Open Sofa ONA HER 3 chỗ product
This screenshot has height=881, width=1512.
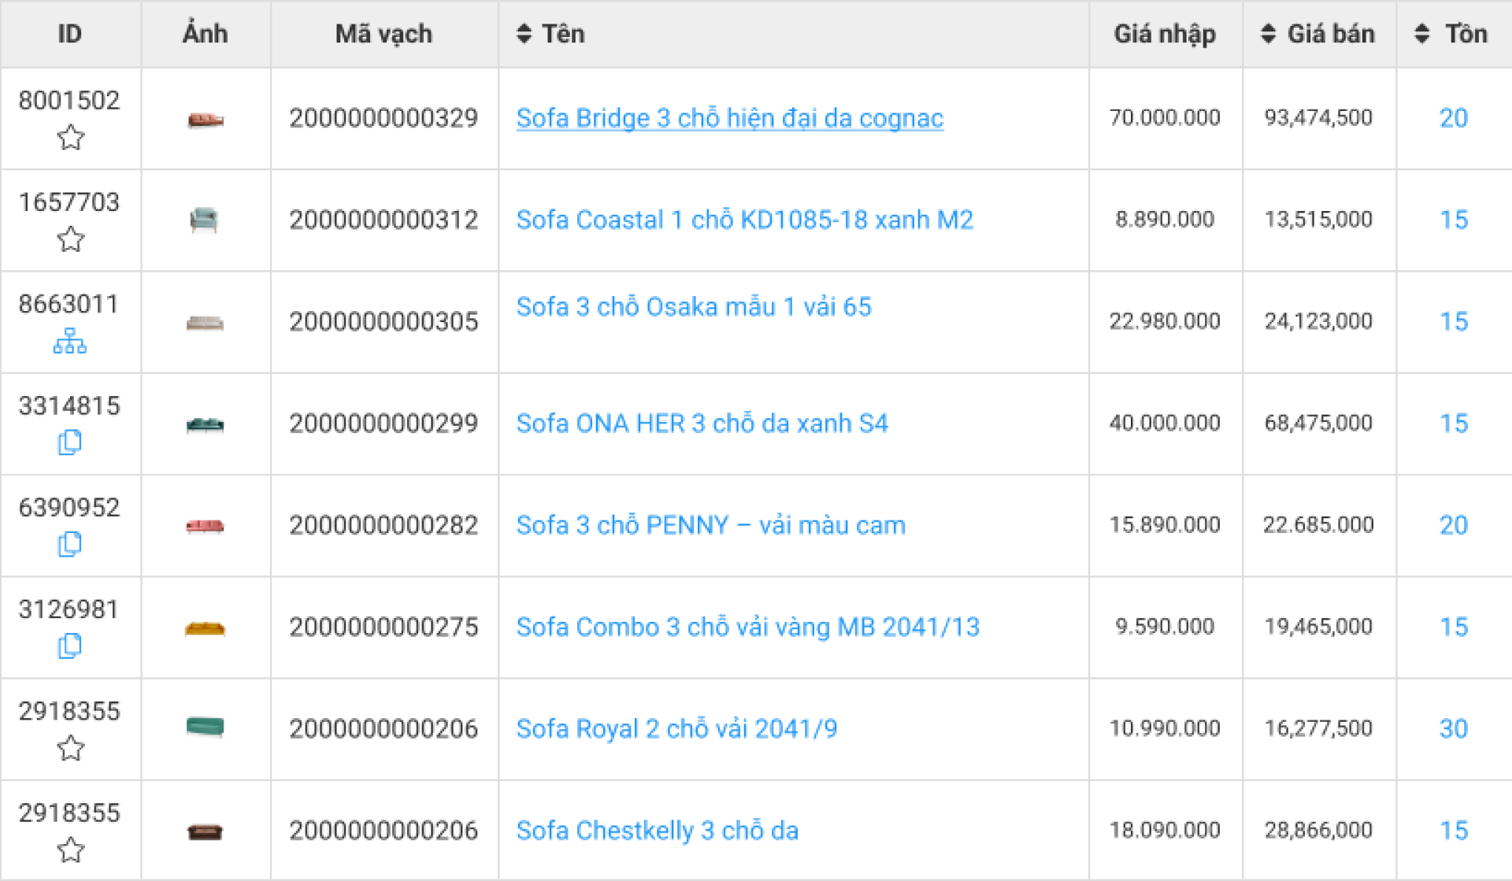tap(702, 424)
